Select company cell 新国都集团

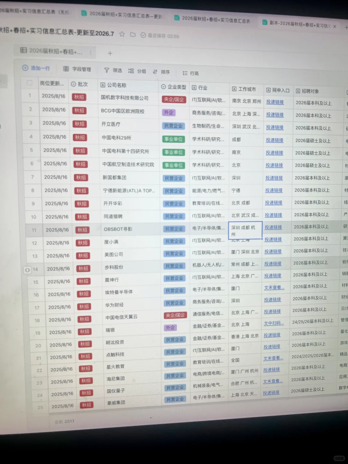click(x=129, y=178)
